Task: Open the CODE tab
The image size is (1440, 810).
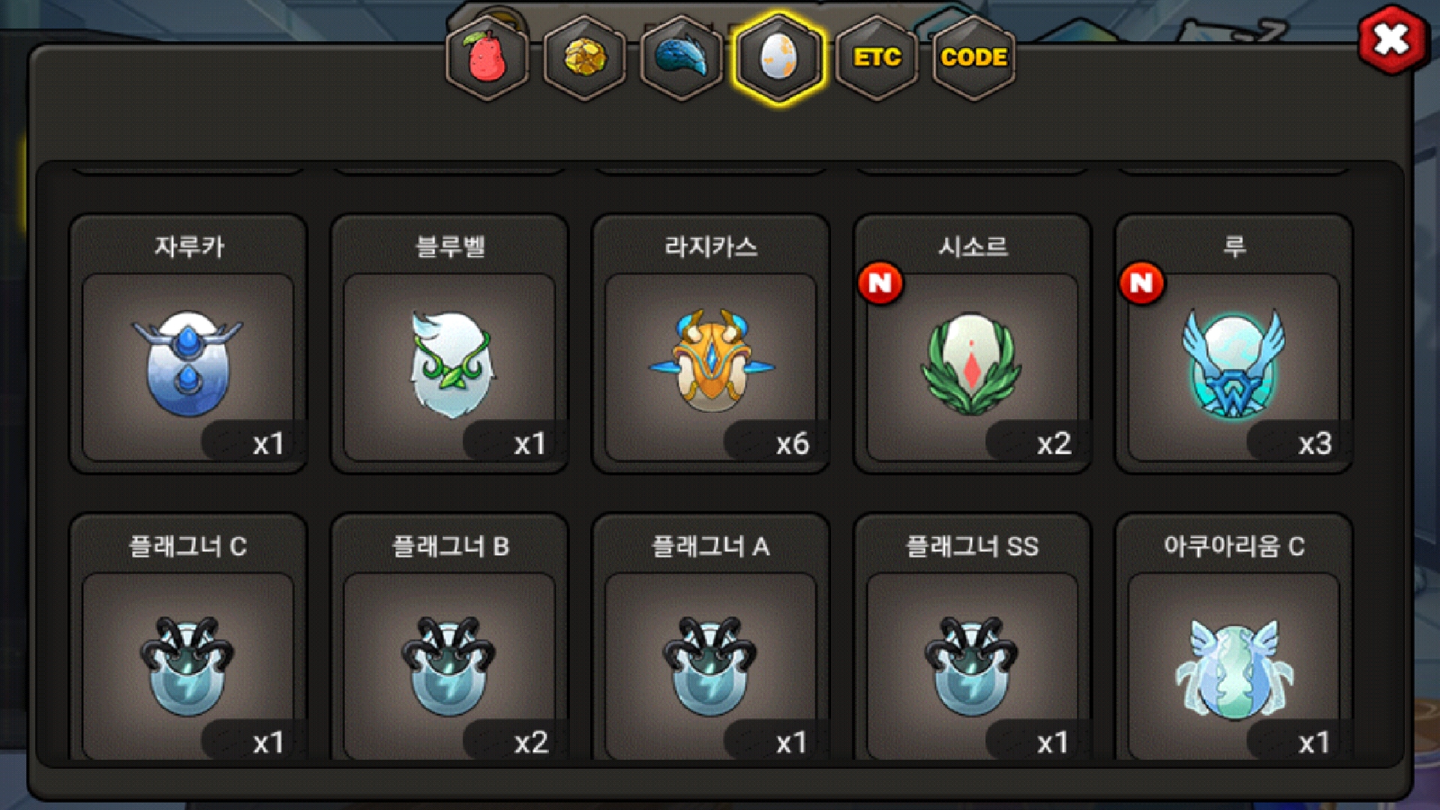Action: (973, 57)
